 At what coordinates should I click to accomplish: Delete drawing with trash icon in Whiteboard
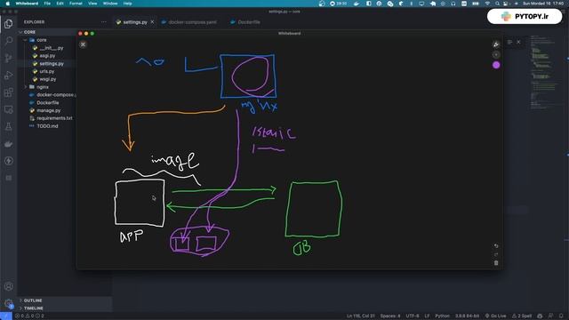[496, 263]
